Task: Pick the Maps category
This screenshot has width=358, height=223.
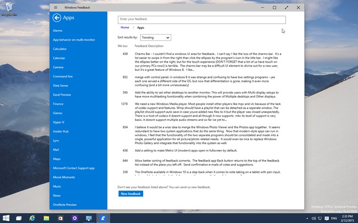Action: (57, 159)
